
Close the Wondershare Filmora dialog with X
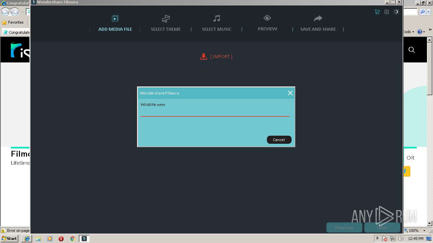click(x=290, y=93)
